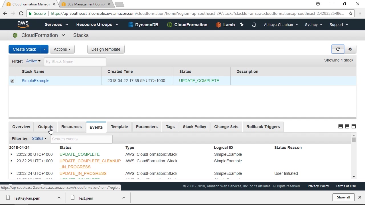Select the Events tab
This screenshot has height=205, width=365.
[x=96, y=127]
